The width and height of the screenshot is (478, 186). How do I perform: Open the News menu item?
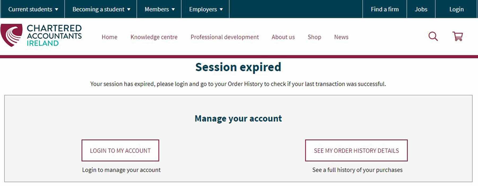[341, 37]
